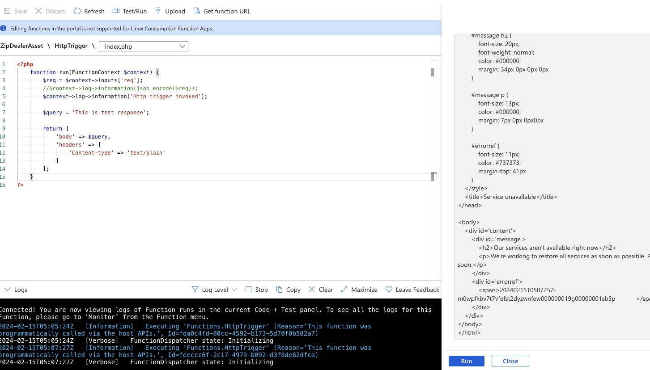
Task: Click line number 15 in editor gutter
Action: coord(3,177)
